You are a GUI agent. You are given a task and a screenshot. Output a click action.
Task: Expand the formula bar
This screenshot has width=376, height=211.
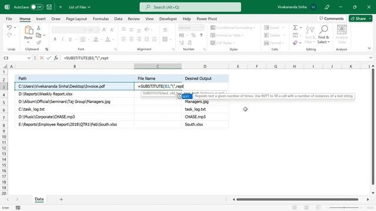(x=371, y=58)
